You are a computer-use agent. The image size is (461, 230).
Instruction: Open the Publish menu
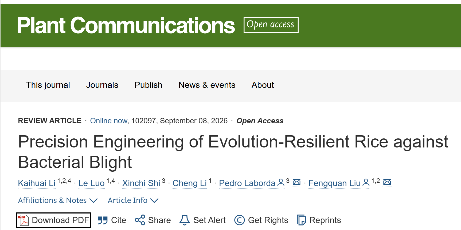coord(149,85)
